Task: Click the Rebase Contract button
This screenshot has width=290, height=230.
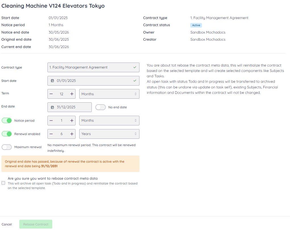Action: point(36,224)
